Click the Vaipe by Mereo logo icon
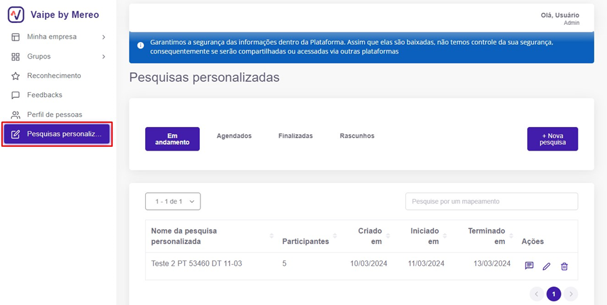The height and width of the screenshot is (305, 607). [x=16, y=15]
